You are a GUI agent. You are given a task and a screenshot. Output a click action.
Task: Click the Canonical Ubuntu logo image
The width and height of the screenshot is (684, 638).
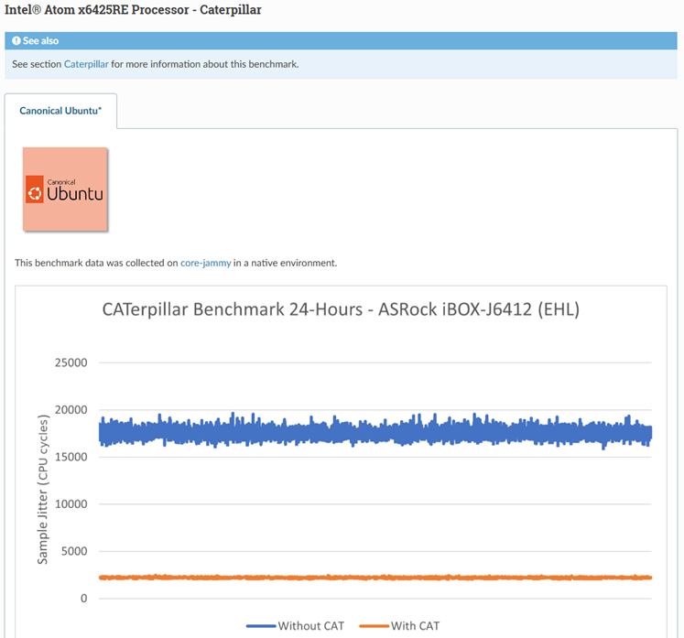(x=65, y=189)
